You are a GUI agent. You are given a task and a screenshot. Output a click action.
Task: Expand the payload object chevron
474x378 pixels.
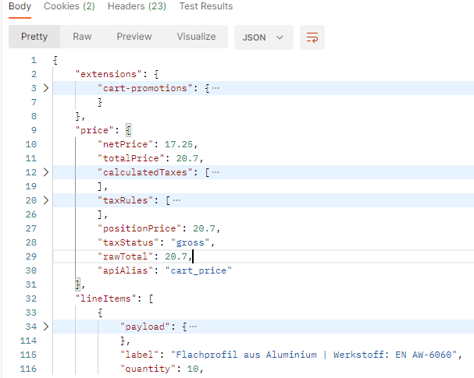pos(46,327)
